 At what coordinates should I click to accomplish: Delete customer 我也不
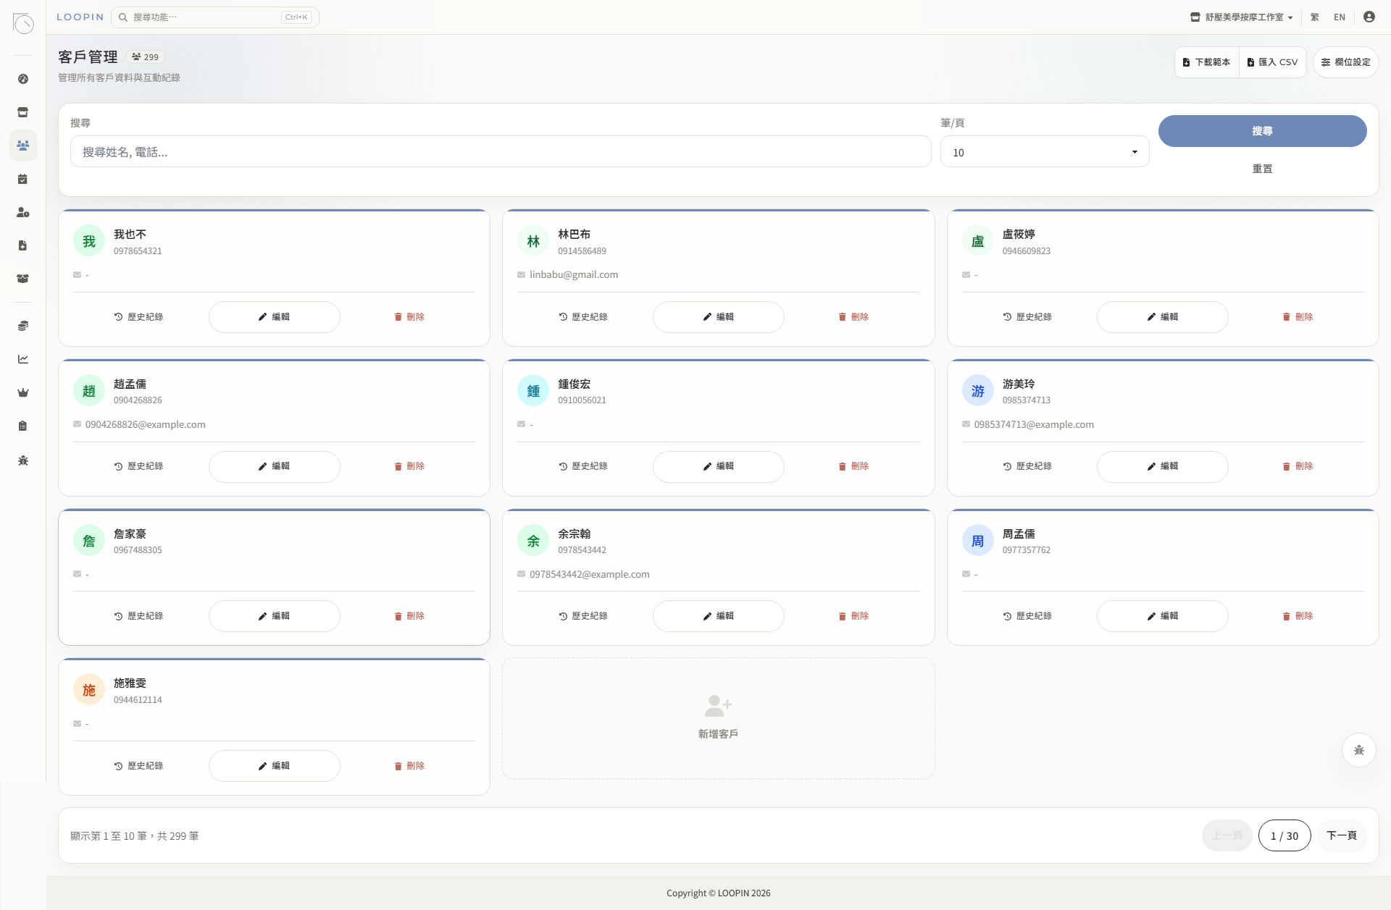click(x=409, y=317)
